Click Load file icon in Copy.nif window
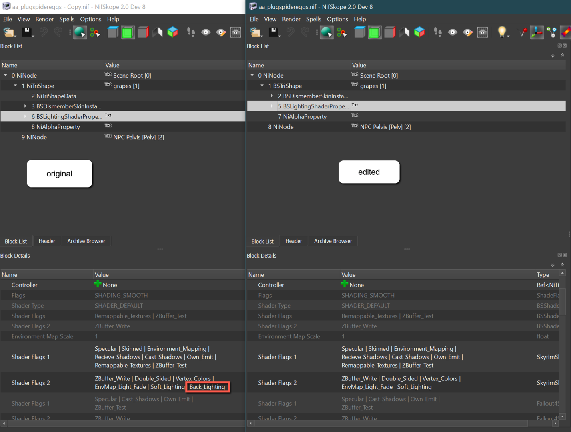The width and height of the screenshot is (571, 432). point(9,32)
